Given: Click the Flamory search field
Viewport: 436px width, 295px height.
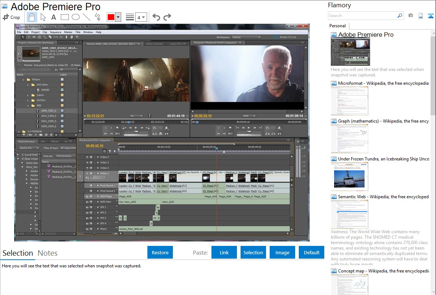Looking at the screenshot, I should point(362,16).
